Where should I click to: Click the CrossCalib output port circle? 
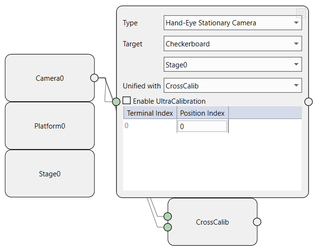coord(257,222)
